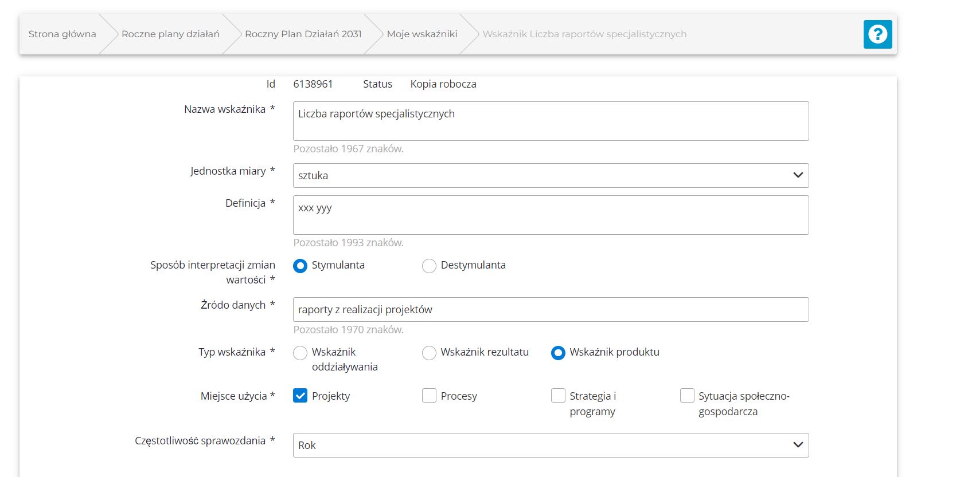Select the Stymulanta radio button
This screenshot has width=964, height=477.
point(300,266)
